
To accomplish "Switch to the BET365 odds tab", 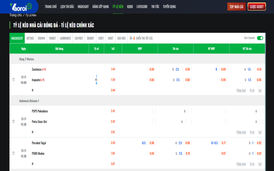I will coord(30,38).
